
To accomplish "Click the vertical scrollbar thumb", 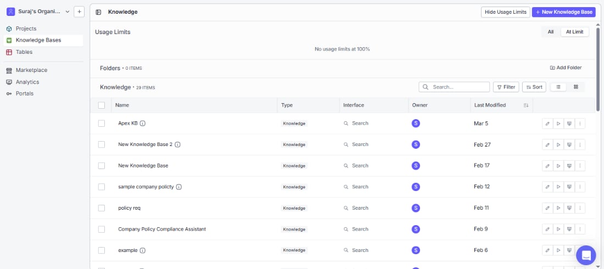I will click(x=598, y=69).
